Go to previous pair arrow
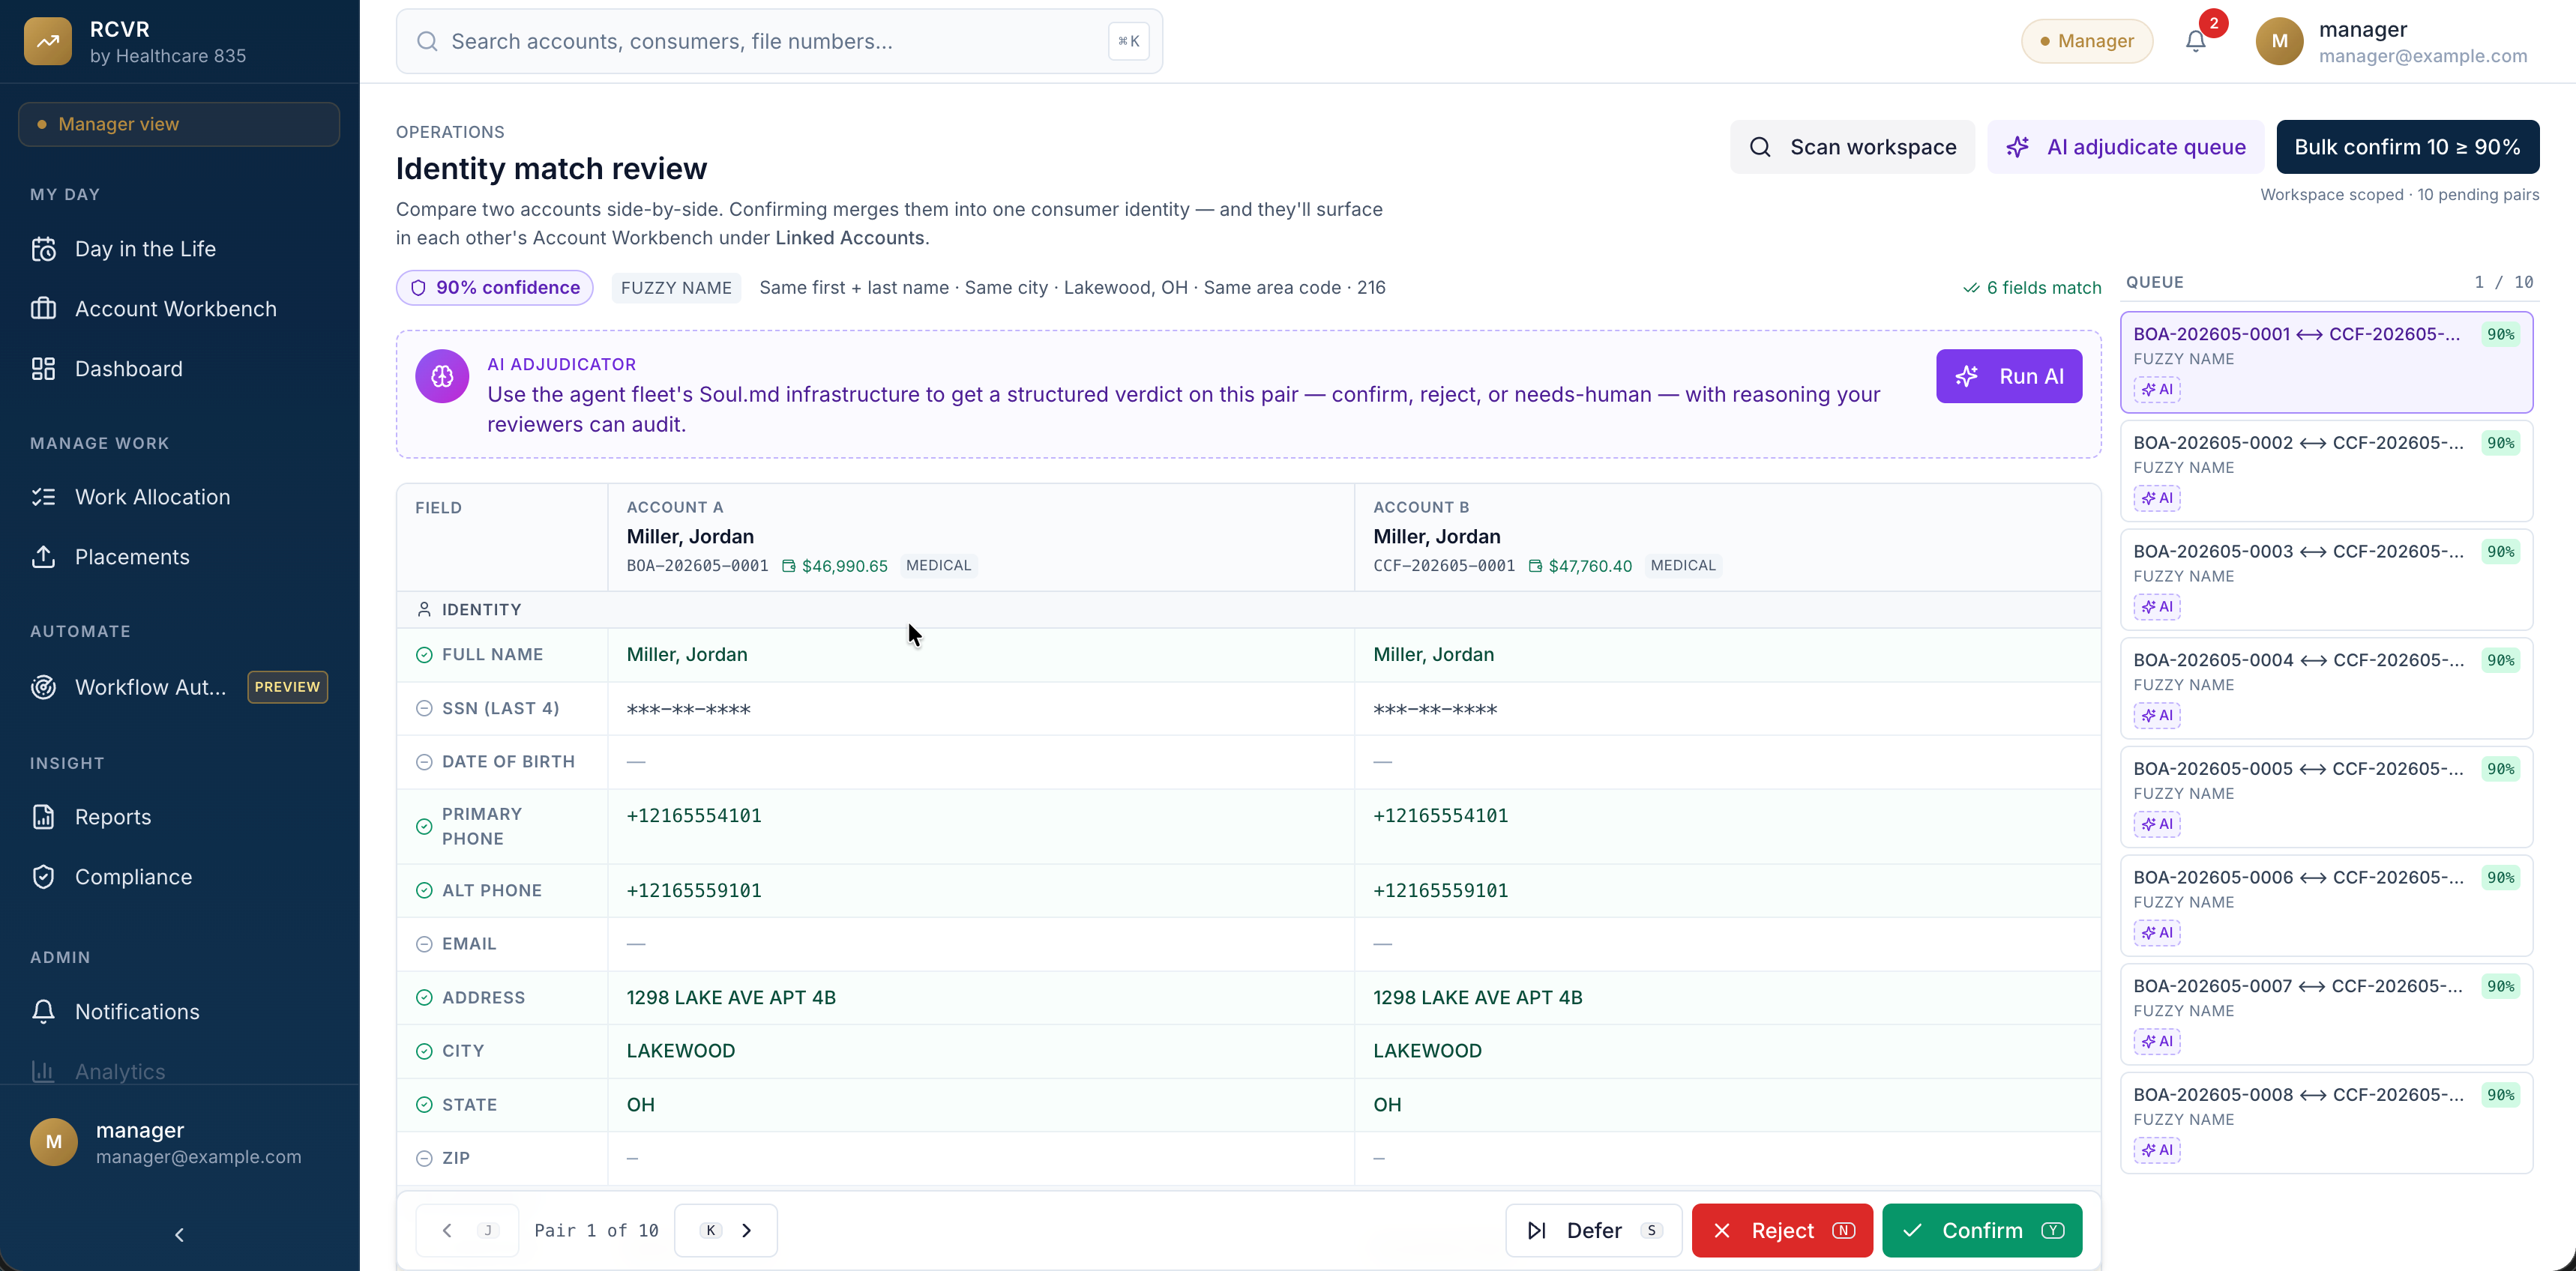Screen dimensions: 2576x1271 tap(467, 1230)
